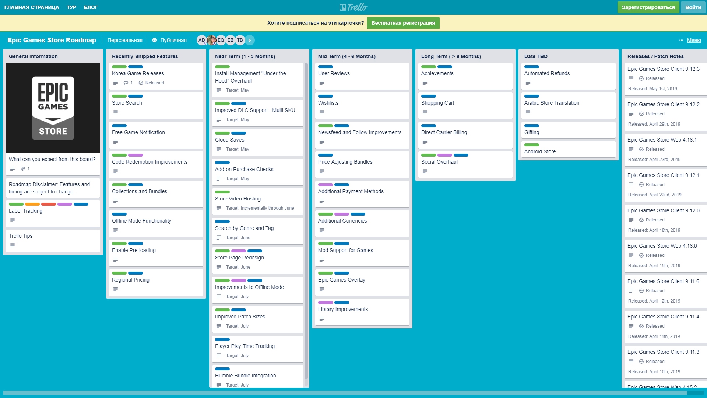
Task: Click Войти login button
Action: (693, 7)
